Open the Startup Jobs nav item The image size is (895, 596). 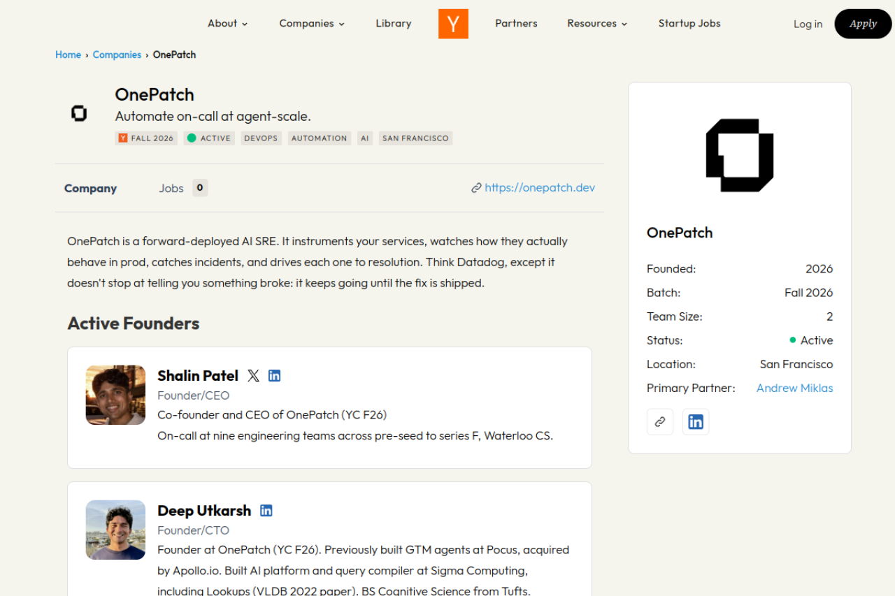point(689,24)
